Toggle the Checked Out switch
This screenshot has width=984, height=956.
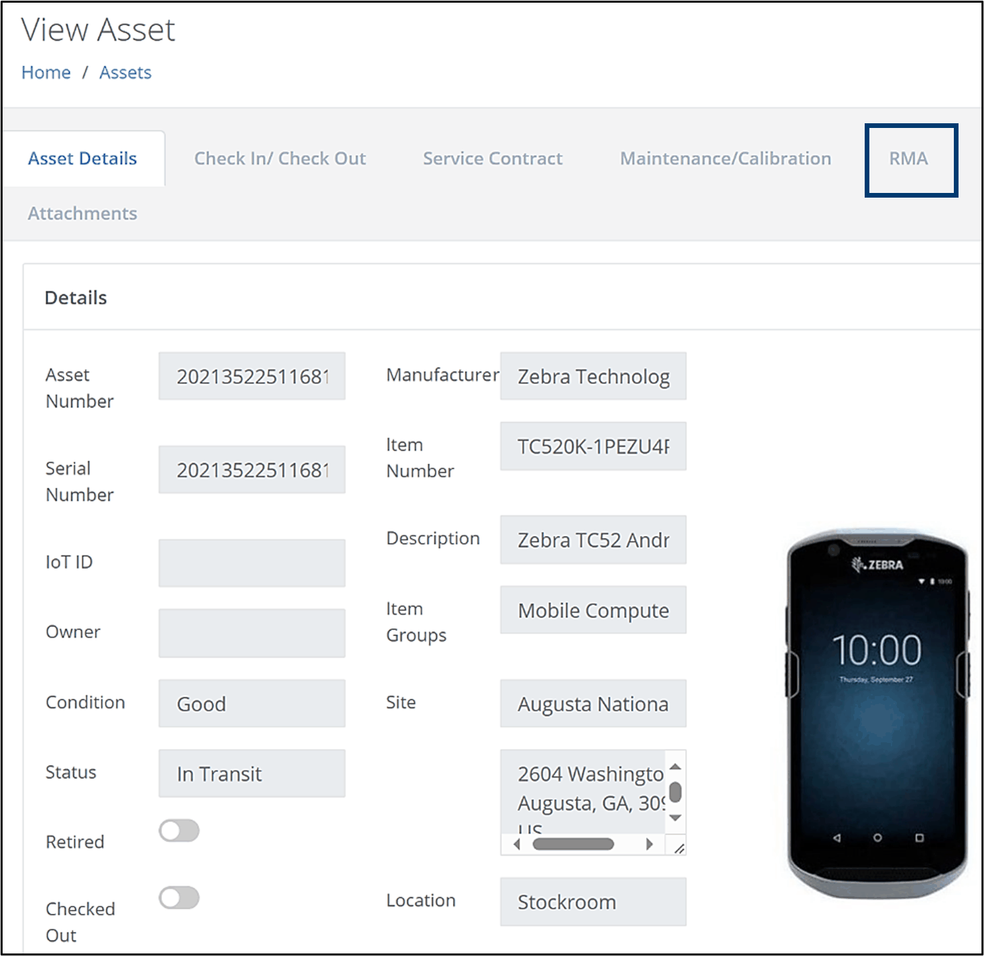click(179, 898)
